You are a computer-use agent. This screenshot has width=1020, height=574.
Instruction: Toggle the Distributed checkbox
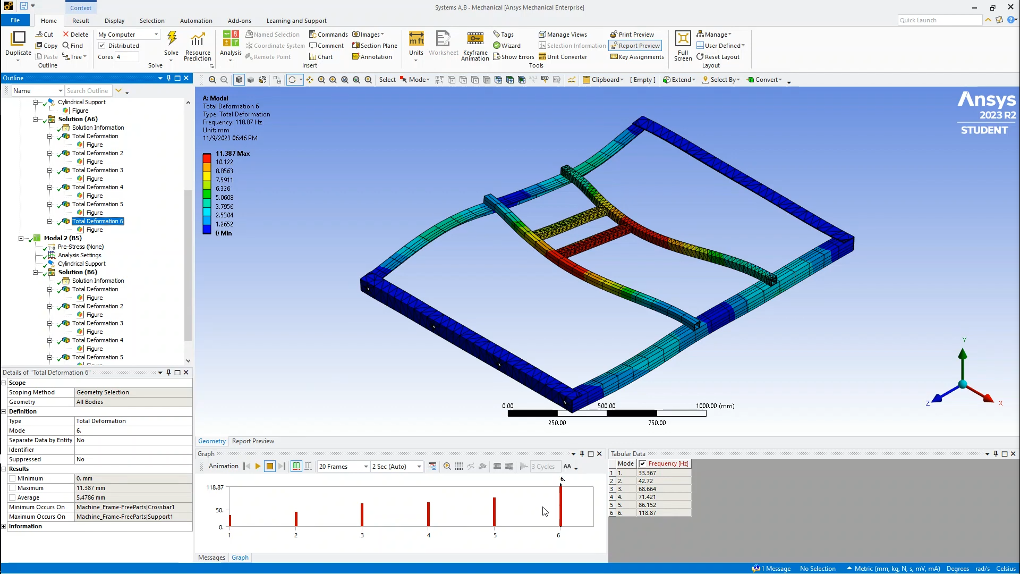tap(102, 46)
